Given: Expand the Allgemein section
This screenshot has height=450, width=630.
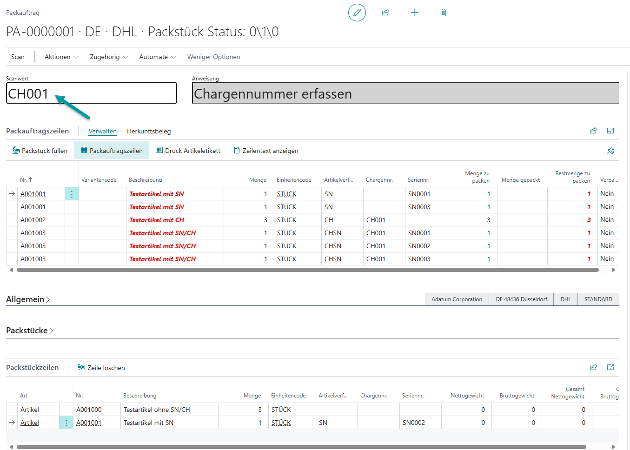Looking at the screenshot, I should pos(28,299).
